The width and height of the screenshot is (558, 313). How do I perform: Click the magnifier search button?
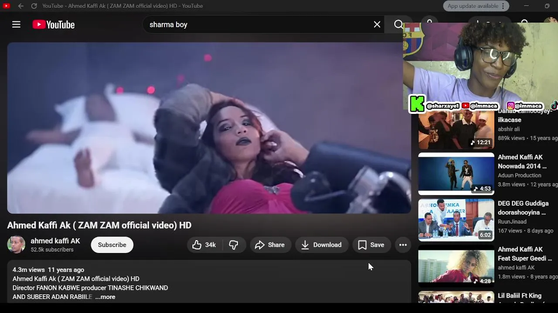(398, 25)
